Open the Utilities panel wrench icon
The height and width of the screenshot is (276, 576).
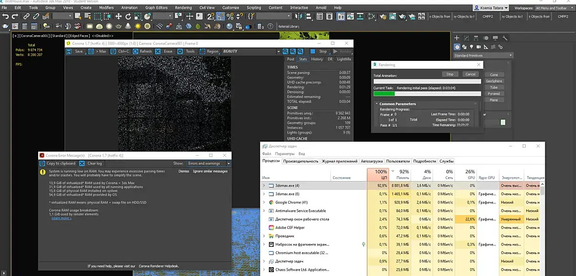coord(505,38)
